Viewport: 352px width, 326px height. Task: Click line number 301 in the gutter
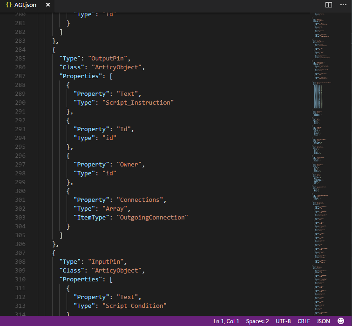coord(20,200)
